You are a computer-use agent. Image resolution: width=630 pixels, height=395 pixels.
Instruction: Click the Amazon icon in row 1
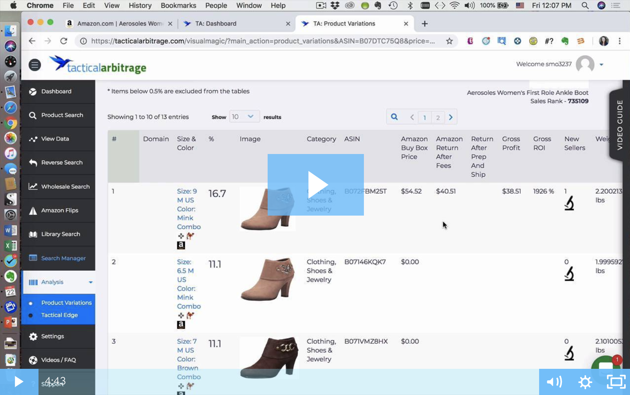[x=181, y=245]
